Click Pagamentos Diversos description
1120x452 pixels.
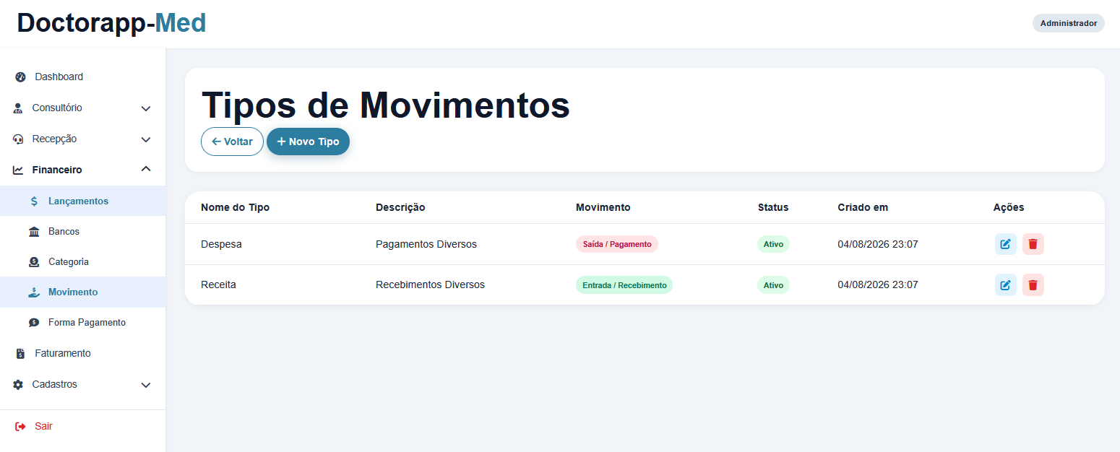tap(426, 244)
